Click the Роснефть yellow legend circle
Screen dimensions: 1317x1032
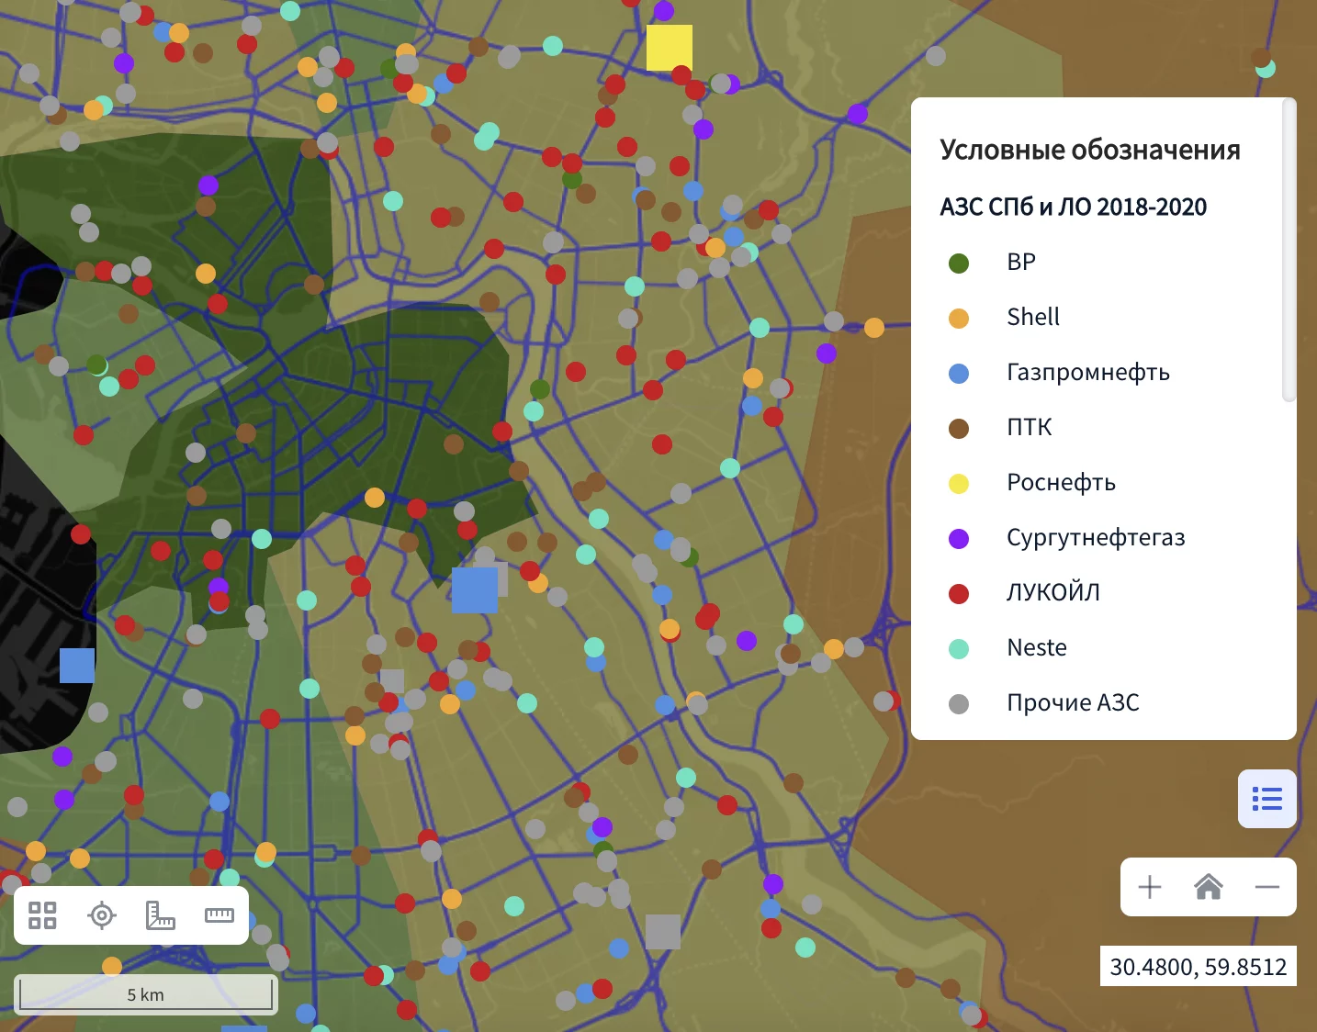tap(959, 484)
